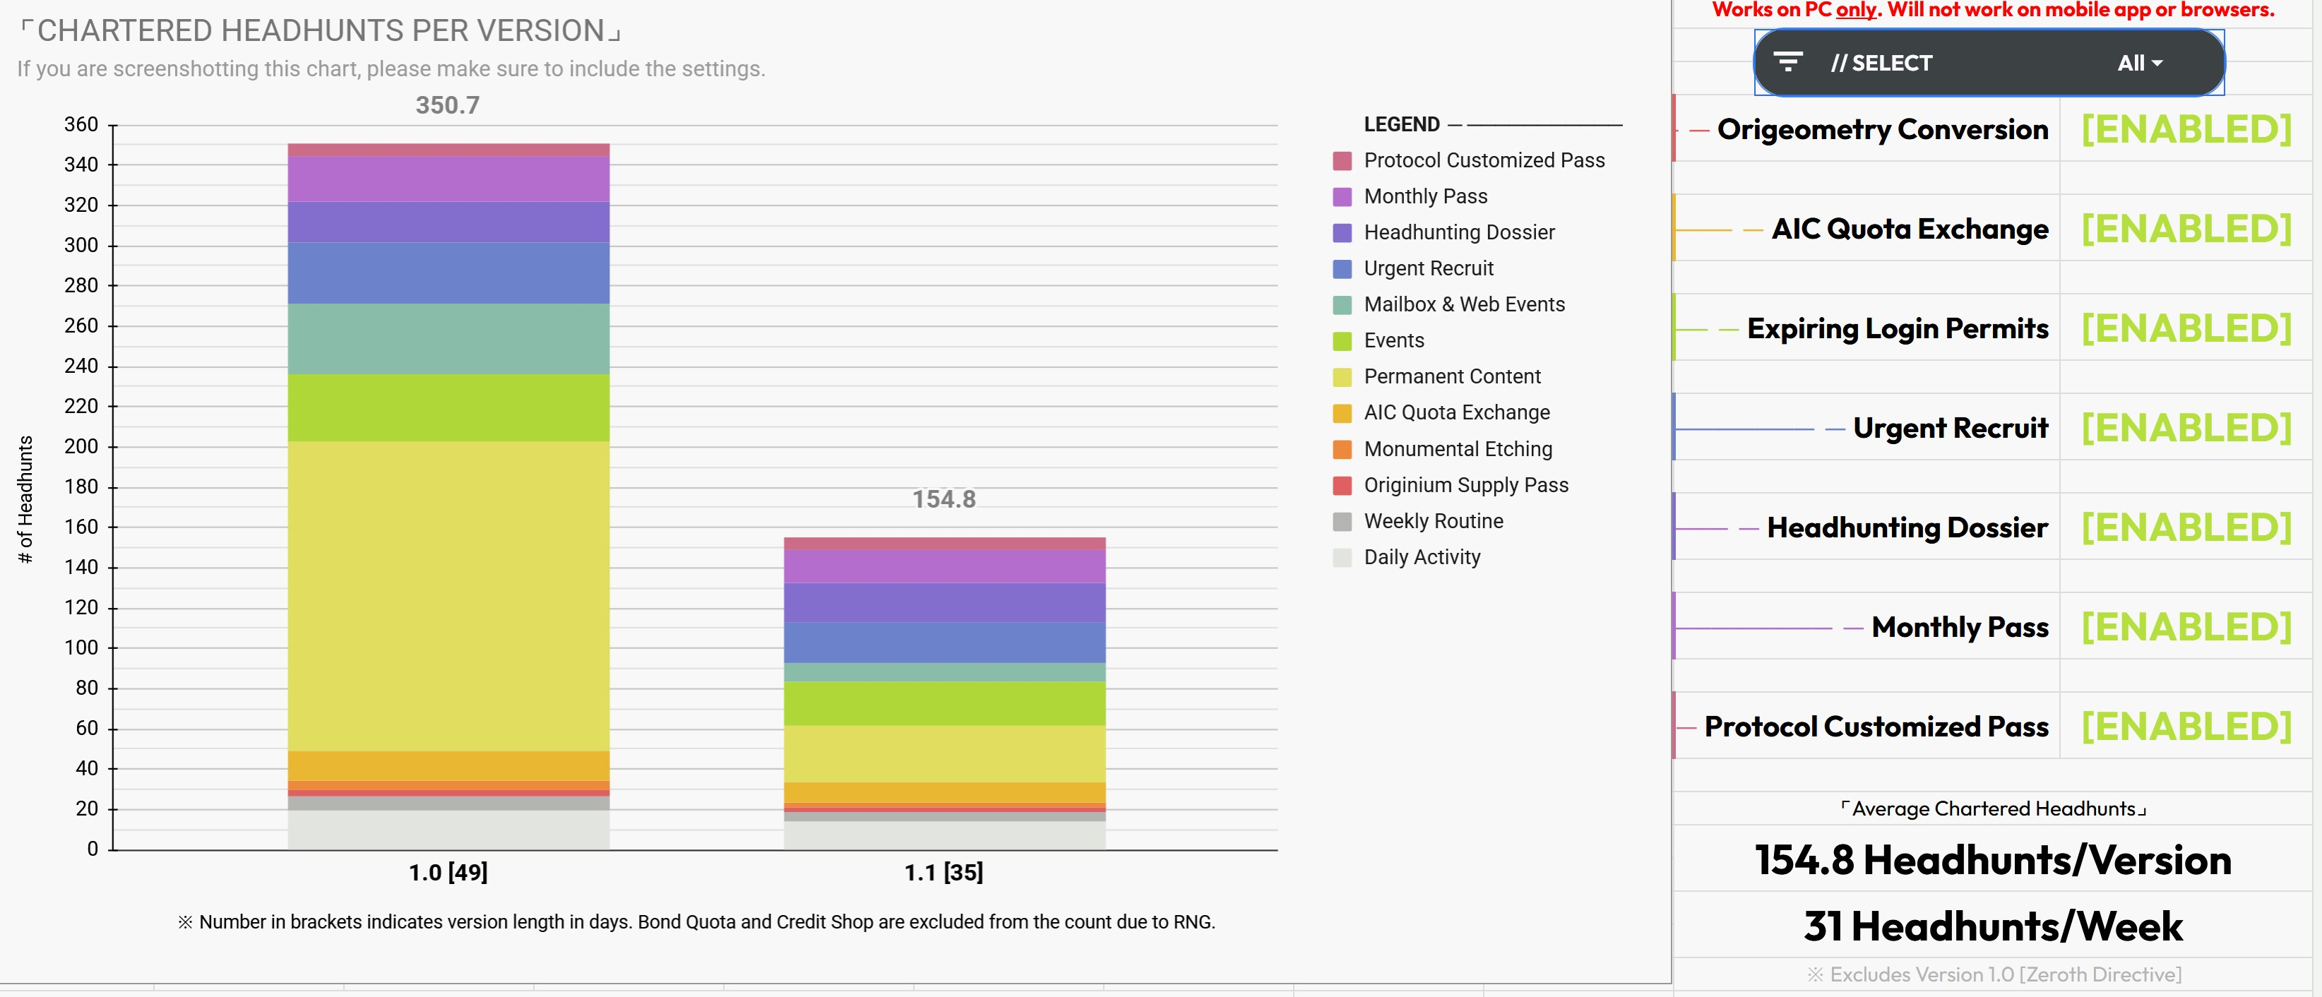Click the Weekly Routine legend swatch

(1342, 522)
